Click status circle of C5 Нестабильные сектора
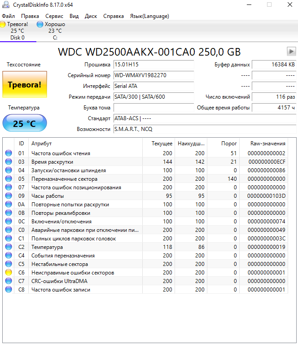298x344 pixels. tap(9, 264)
